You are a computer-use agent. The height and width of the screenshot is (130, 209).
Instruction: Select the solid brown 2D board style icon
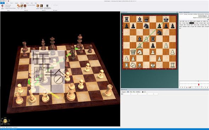pyautogui.click(x=25, y=6)
